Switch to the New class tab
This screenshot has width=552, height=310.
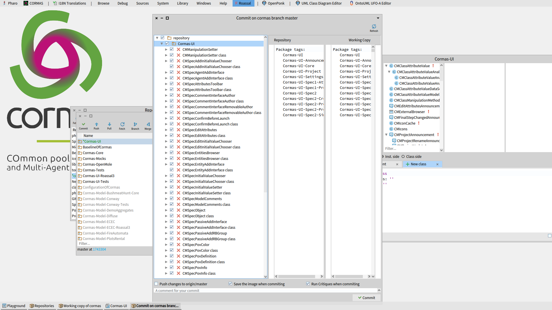(x=418, y=164)
